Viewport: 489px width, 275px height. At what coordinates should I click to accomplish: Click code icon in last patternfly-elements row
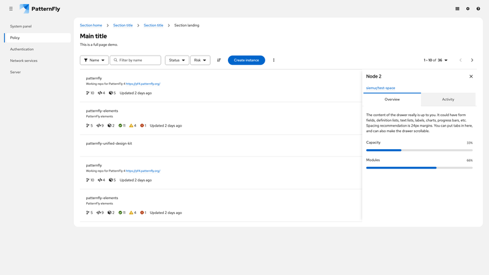coord(98,213)
